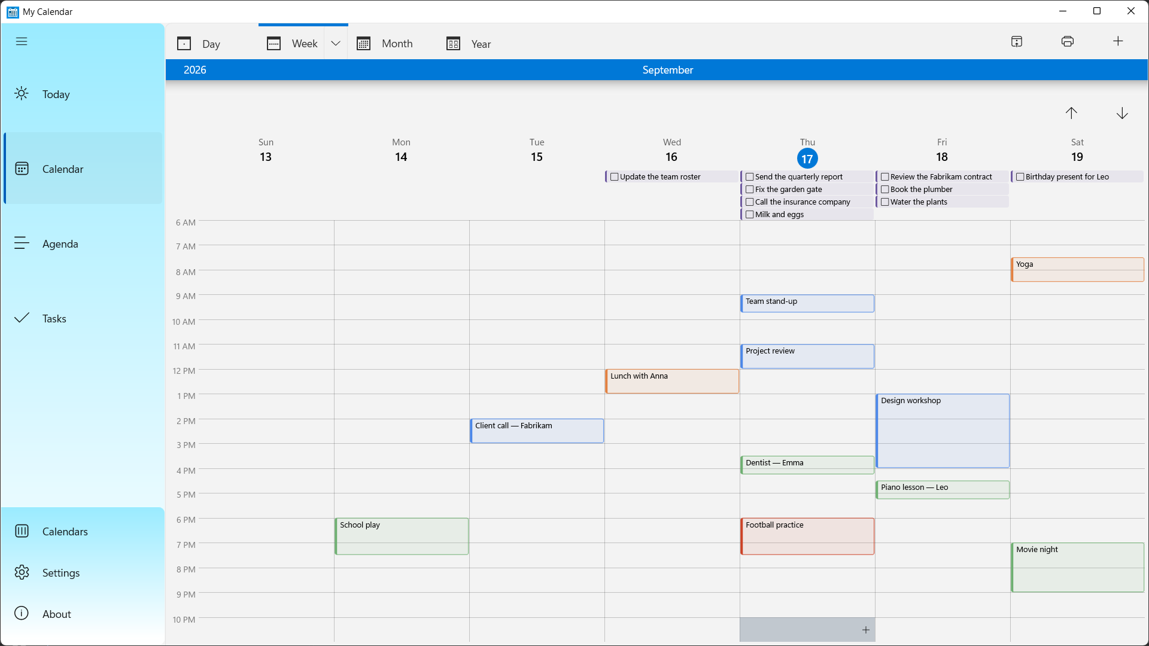Click the print icon

tap(1068, 41)
